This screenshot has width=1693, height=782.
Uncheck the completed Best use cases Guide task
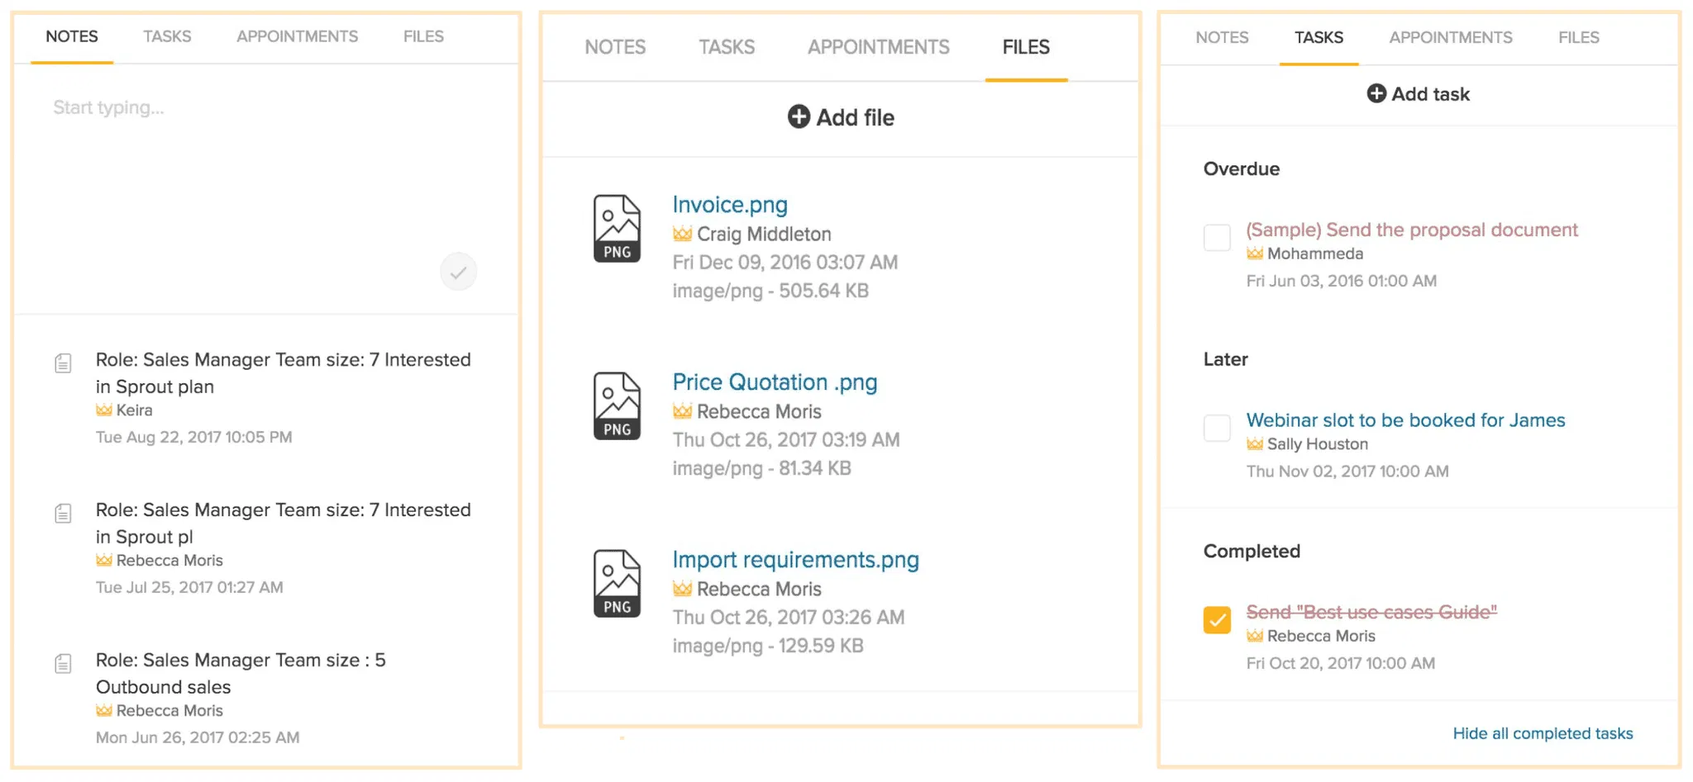coord(1217,620)
